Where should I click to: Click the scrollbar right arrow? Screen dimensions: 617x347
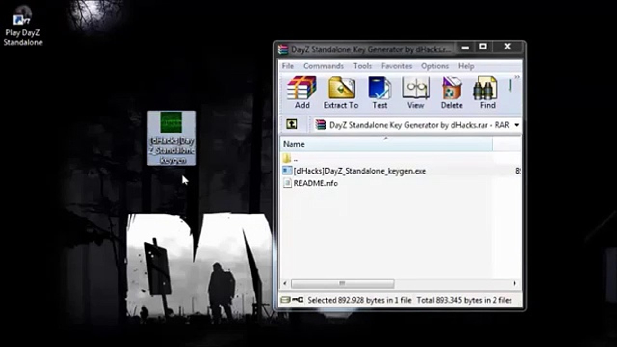tap(514, 283)
